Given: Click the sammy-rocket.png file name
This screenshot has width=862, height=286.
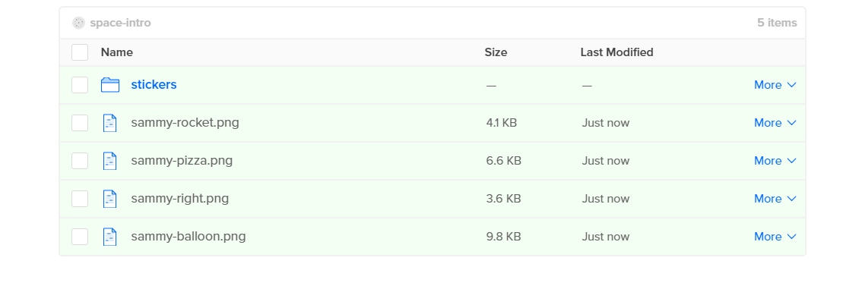Looking at the screenshot, I should (x=185, y=122).
